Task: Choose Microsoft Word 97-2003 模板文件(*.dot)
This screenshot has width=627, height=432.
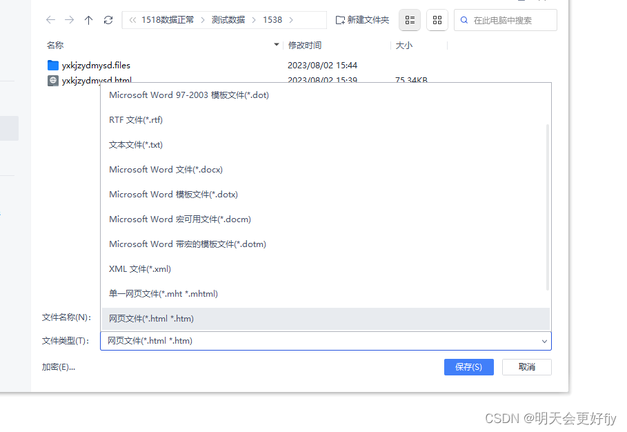Action: tap(326, 95)
